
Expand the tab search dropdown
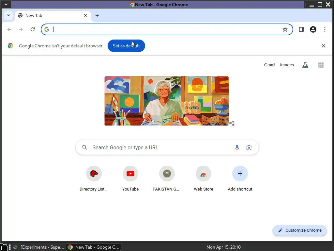pyautogui.click(x=8, y=15)
